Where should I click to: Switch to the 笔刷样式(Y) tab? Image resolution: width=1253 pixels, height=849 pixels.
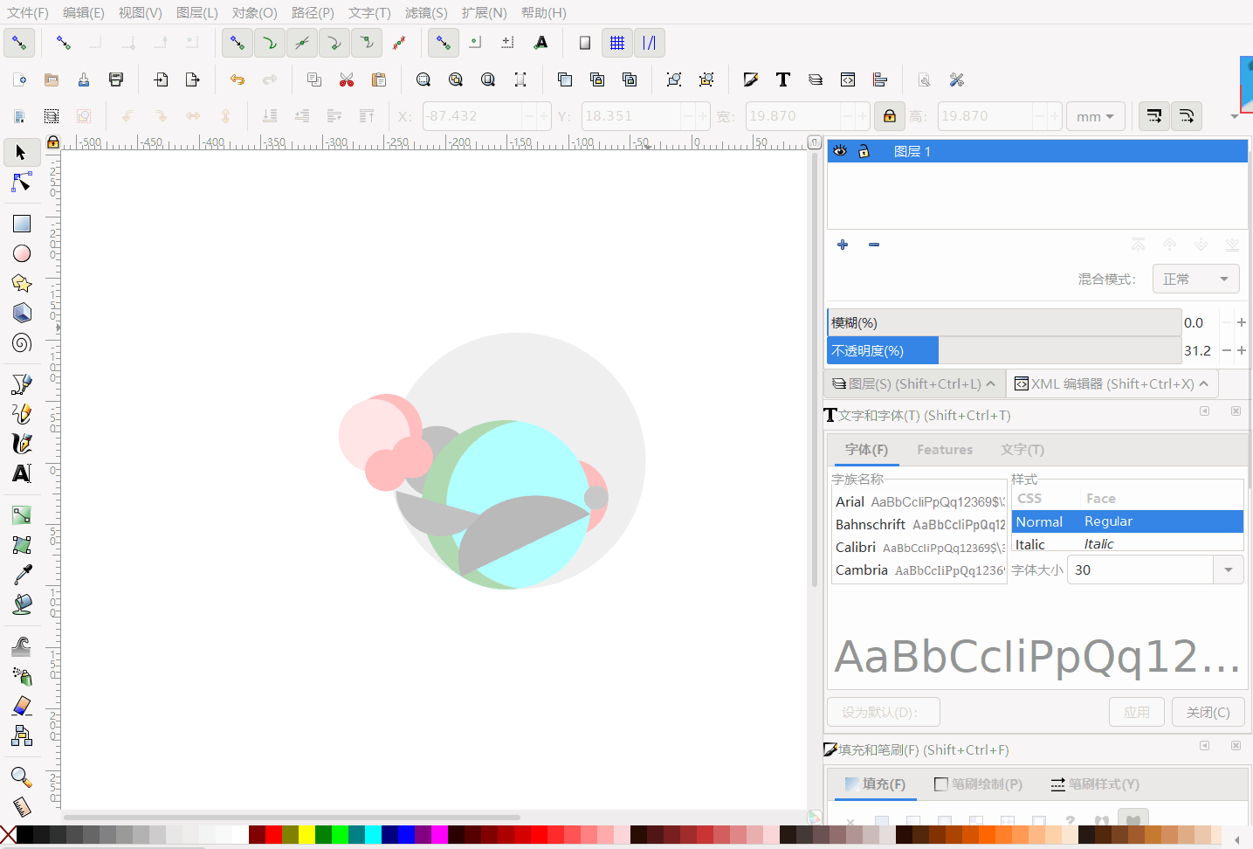pos(1095,784)
